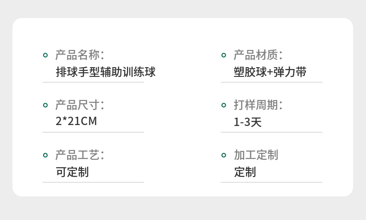Click the underline beneath 1-3天

pos(271,132)
